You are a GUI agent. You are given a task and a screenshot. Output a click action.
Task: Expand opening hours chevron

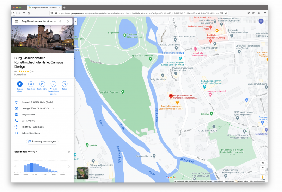point(54,108)
